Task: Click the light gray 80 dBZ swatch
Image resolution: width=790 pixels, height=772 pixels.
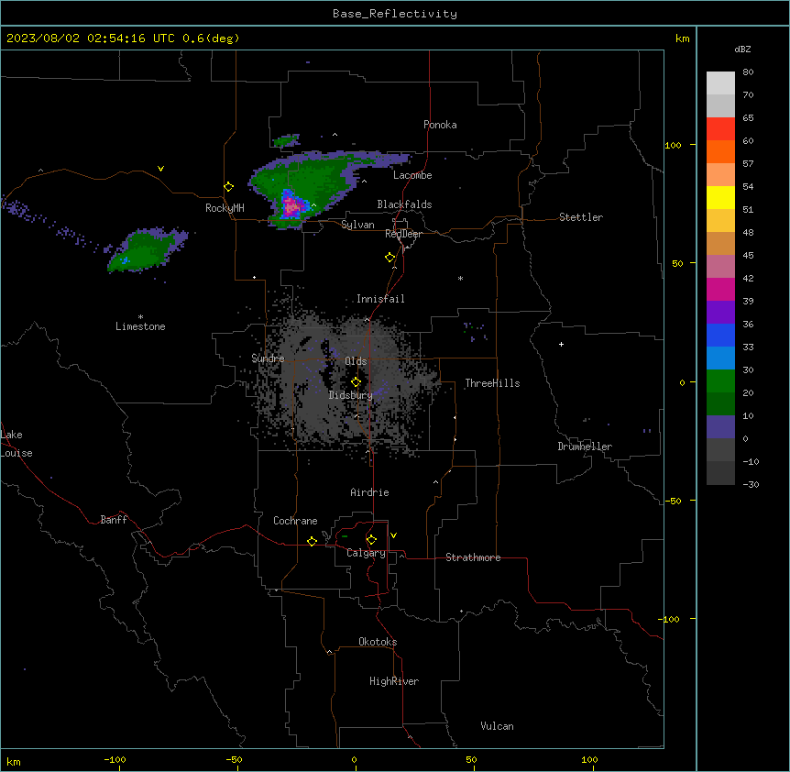Action: [720, 83]
